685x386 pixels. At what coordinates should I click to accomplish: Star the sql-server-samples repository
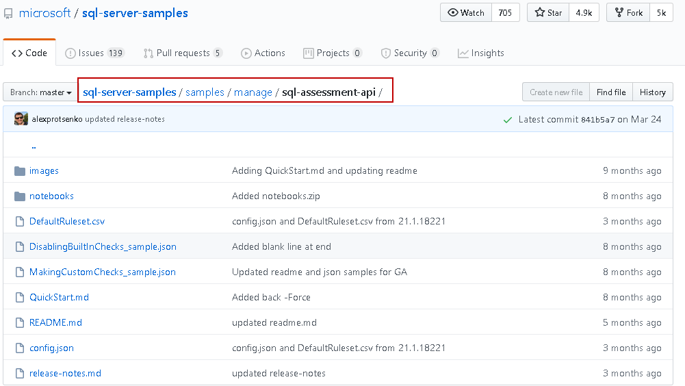(548, 12)
